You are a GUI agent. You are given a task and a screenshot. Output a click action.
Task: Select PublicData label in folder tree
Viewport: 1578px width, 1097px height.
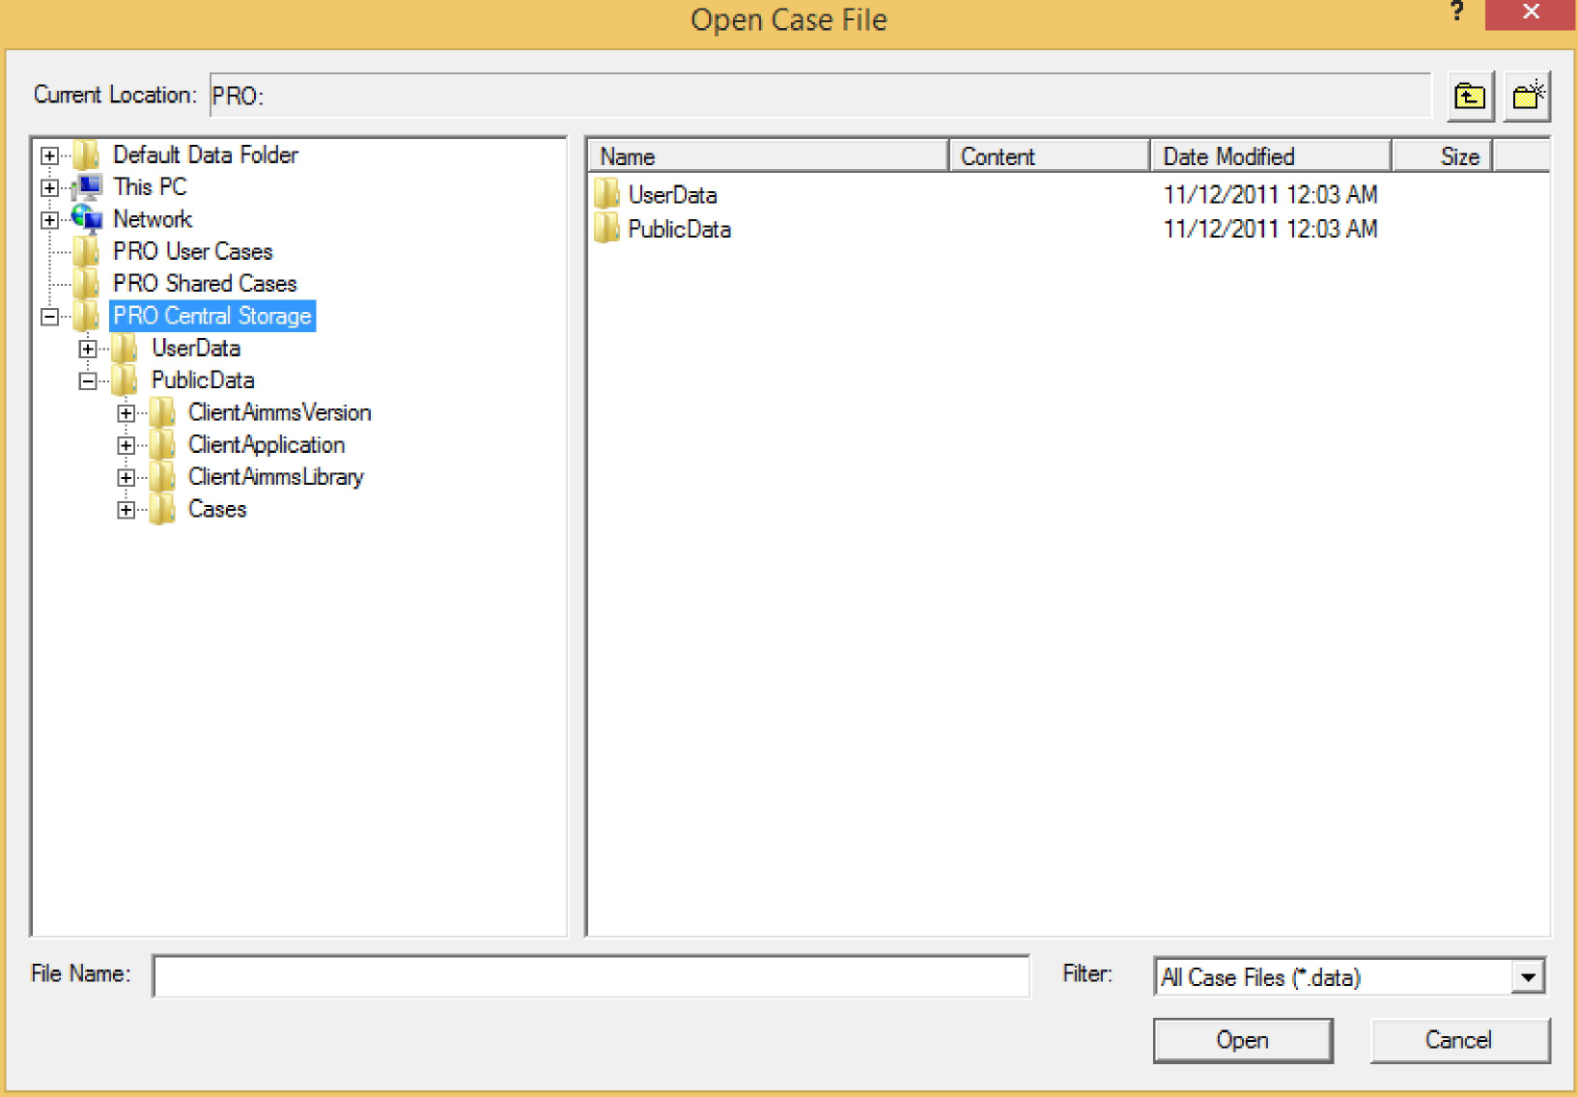point(203,380)
